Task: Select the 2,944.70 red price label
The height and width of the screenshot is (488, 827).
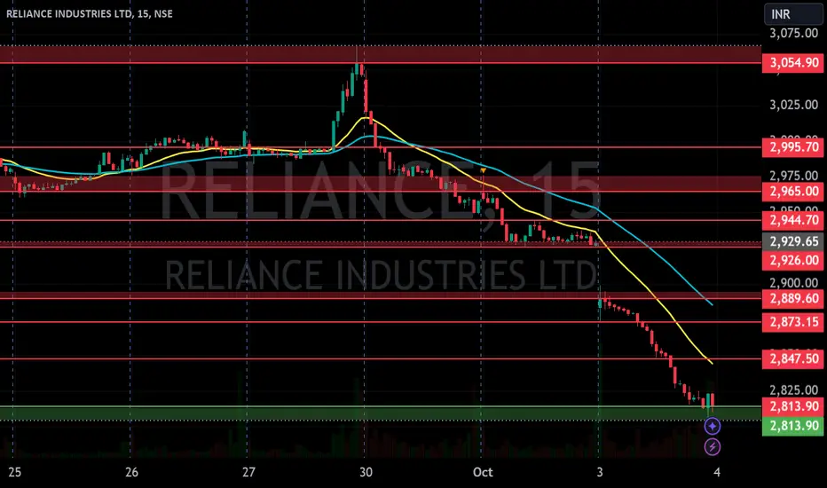Action: pos(792,221)
